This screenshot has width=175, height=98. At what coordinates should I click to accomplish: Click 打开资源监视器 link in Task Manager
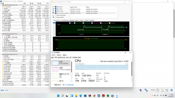[69, 85]
